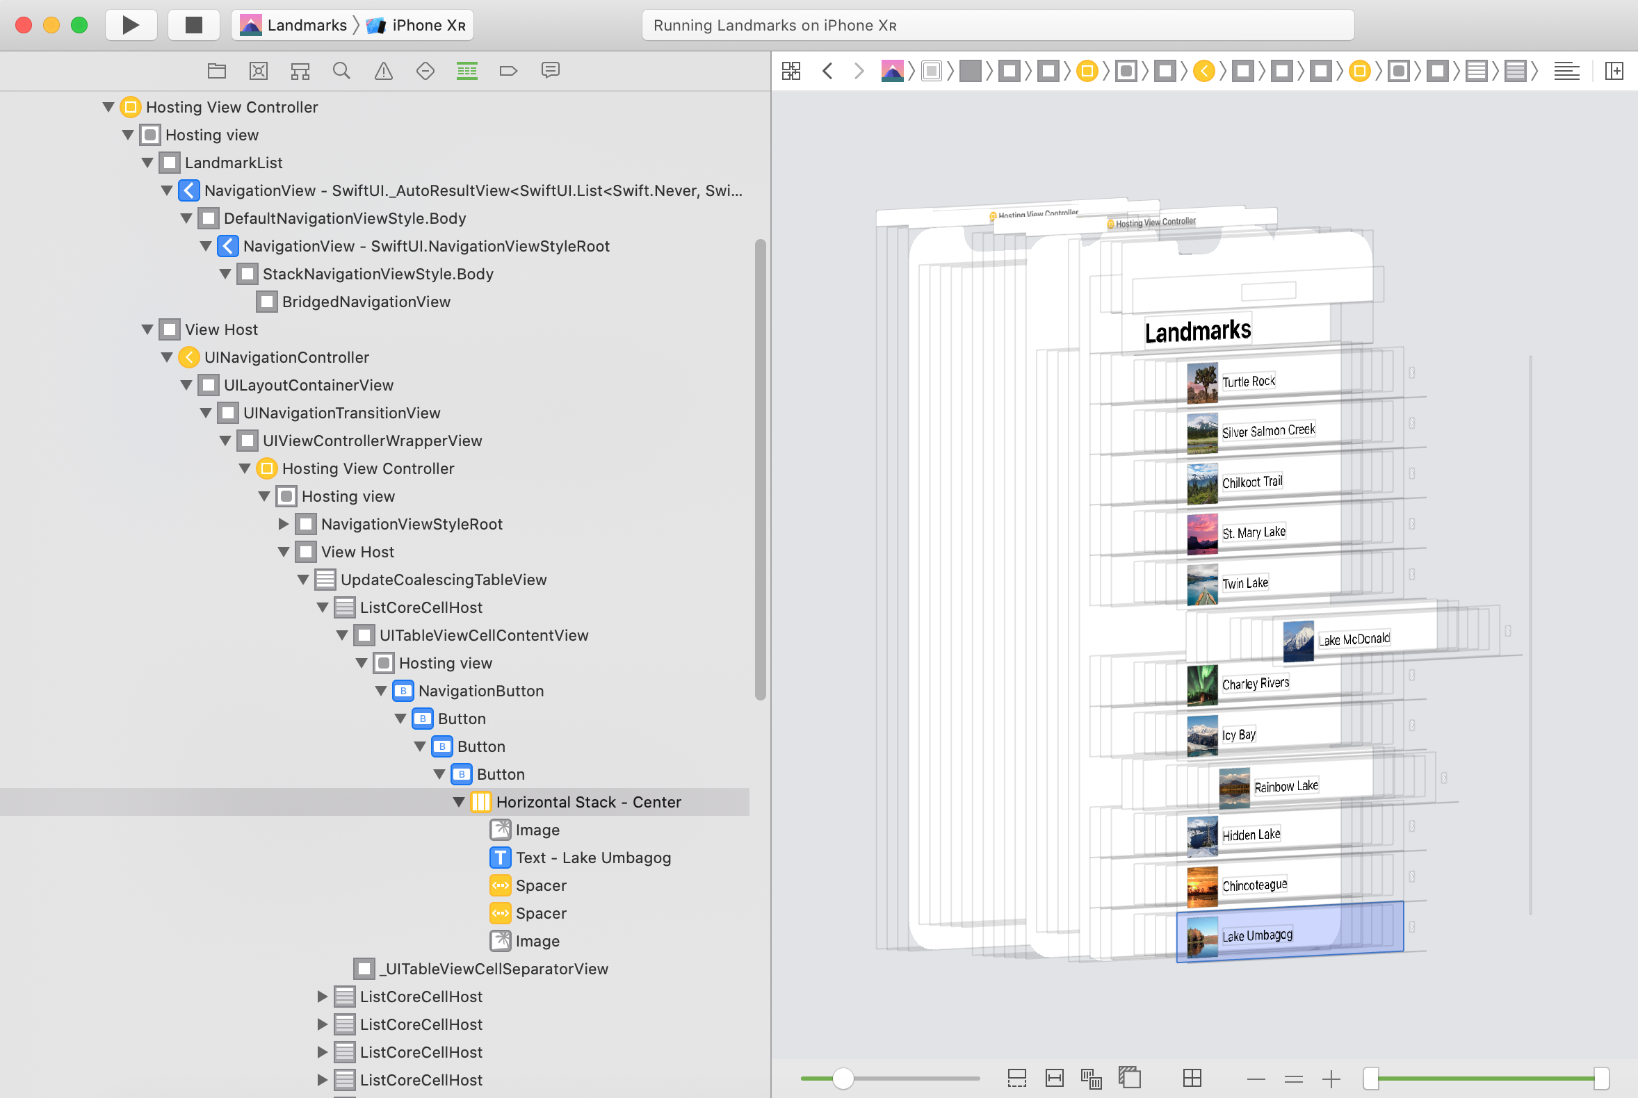
Task: Open the Find navigator magnifier
Action: click(x=342, y=71)
